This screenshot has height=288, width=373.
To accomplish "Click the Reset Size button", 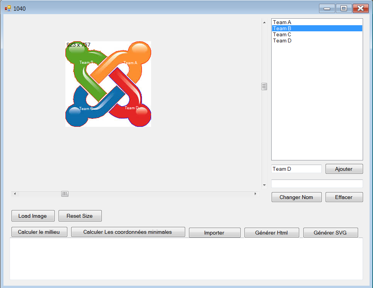I will point(80,216).
